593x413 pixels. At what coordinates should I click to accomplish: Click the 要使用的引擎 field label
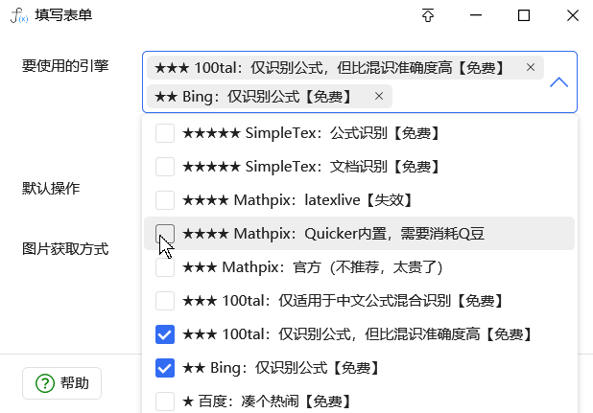(65, 66)
